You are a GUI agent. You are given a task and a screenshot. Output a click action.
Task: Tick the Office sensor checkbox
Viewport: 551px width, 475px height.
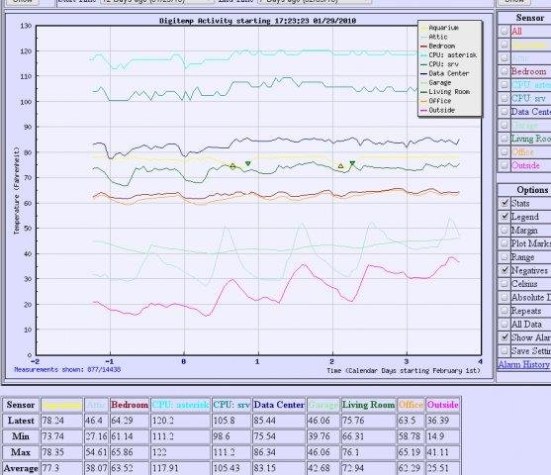click(x=505, y=151)
